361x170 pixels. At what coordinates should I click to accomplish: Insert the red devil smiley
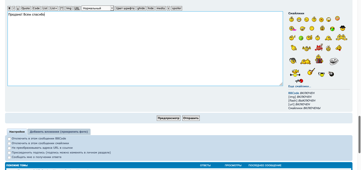coord(319,48)
